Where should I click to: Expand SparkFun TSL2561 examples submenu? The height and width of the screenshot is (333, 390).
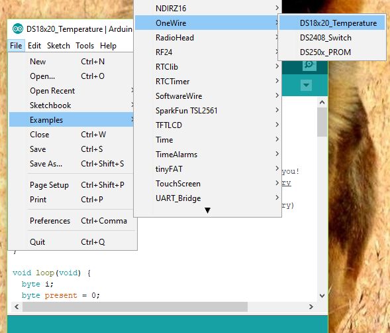point(208,110)
